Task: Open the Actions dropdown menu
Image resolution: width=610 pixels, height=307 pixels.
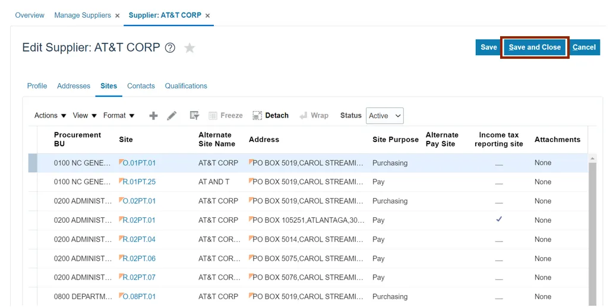Action: click(50, 116)
